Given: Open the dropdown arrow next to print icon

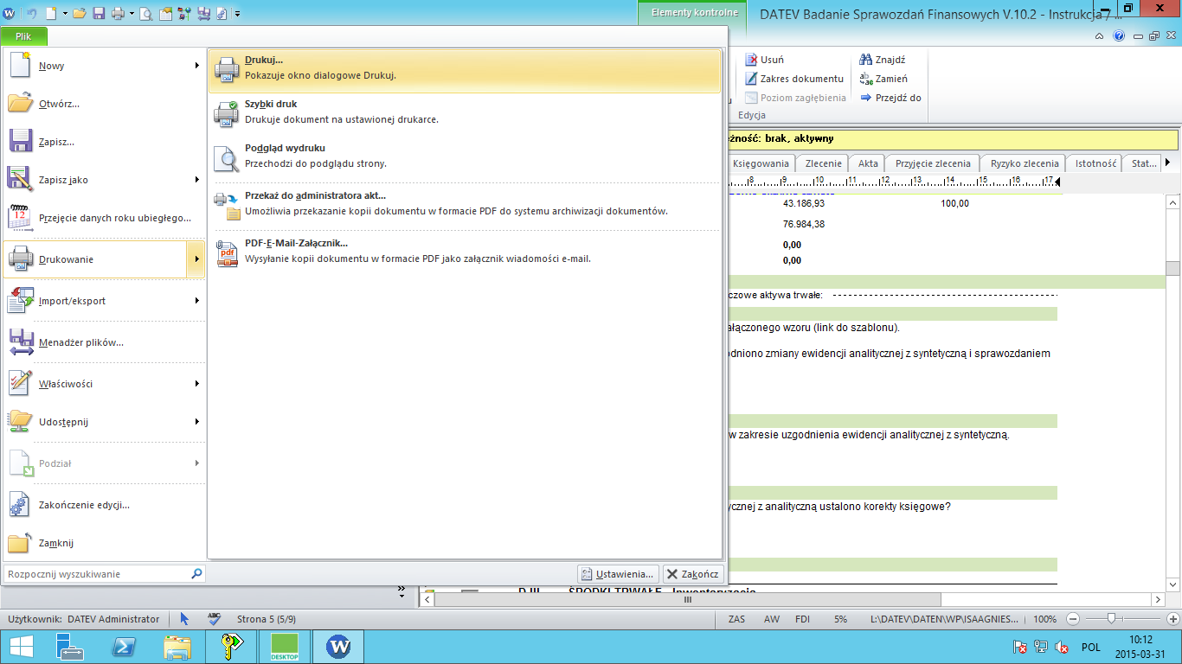Looking at the screenshot, I should (x=132, y=14).
